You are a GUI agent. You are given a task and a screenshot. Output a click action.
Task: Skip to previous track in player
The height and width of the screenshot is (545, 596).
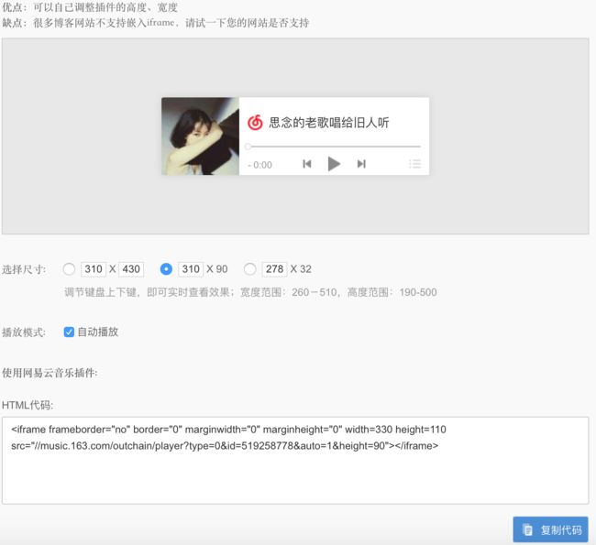click(x=307, y=164)
